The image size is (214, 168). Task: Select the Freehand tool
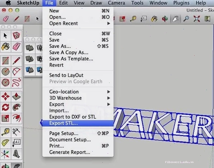(17, 82)
